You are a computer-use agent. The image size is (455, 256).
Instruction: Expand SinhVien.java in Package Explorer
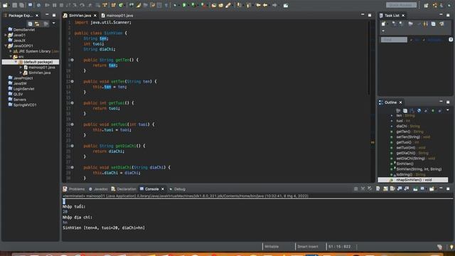click(21, 73)
